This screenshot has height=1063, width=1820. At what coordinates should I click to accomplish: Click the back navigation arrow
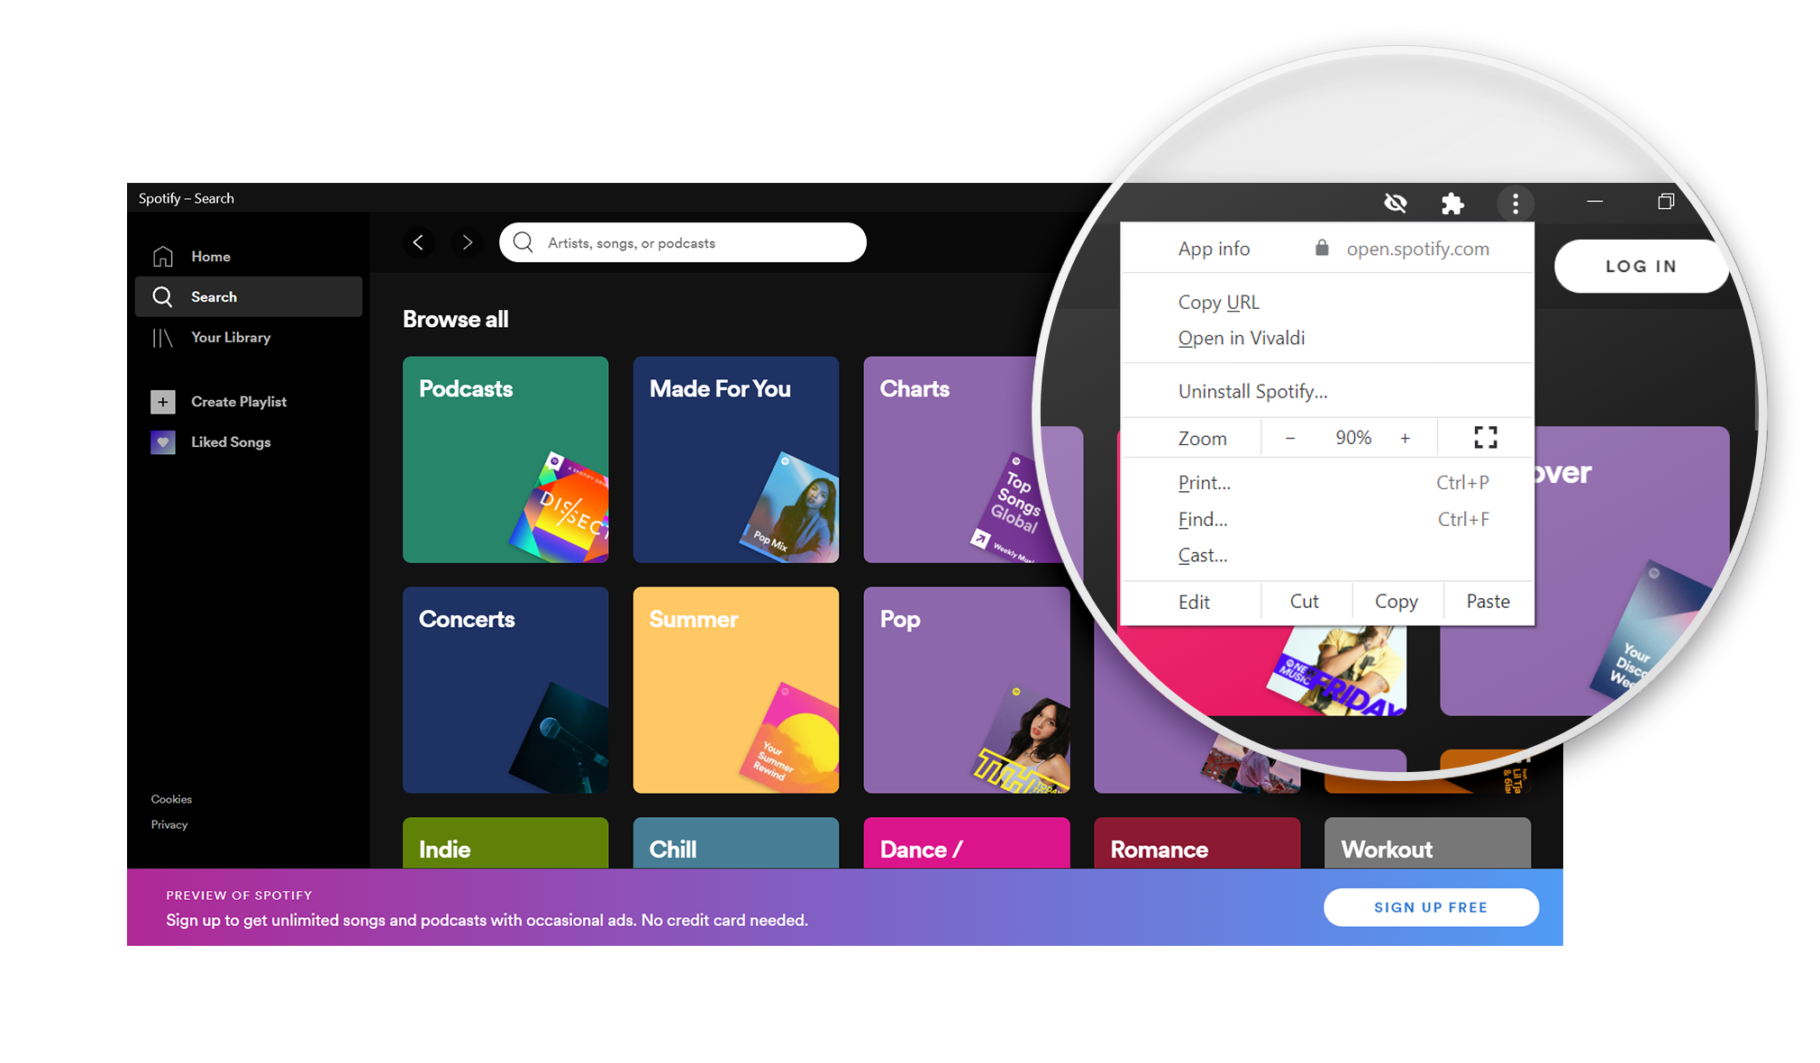point(420,241)
